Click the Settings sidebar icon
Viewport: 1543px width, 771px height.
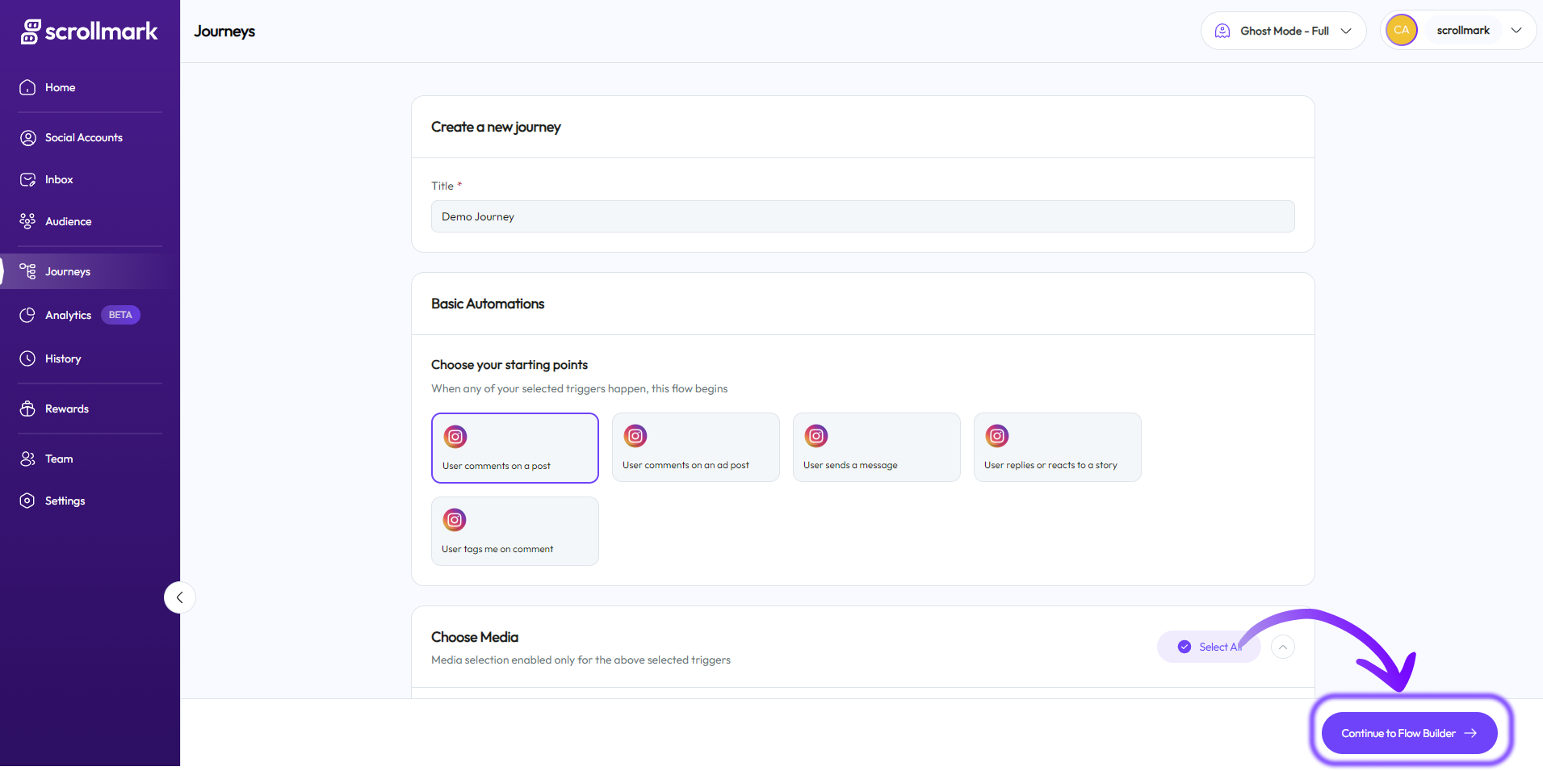pos(28,500)
